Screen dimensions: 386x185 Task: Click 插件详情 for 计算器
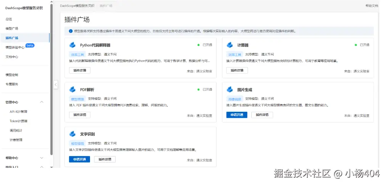[237, 70]
